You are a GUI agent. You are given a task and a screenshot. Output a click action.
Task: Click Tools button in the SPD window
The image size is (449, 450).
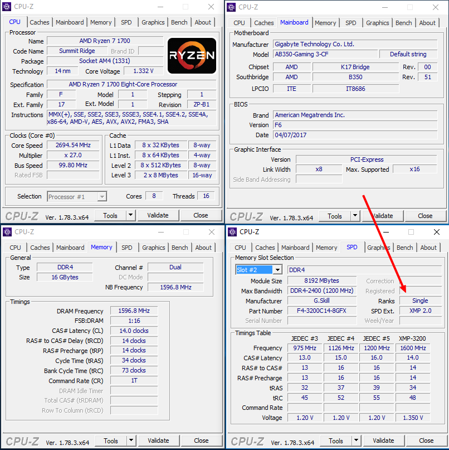pos(336,441)
